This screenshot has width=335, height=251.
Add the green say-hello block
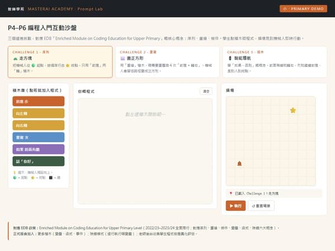[39, 161]
